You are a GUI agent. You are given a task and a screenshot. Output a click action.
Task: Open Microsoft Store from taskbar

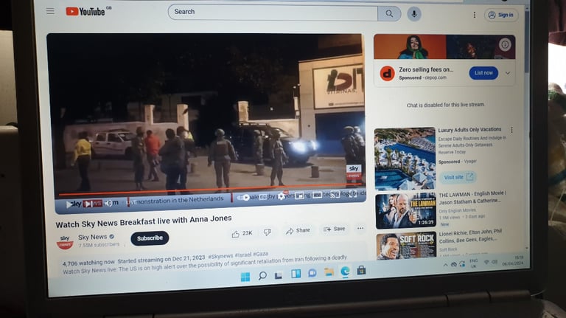pos(361,270)
